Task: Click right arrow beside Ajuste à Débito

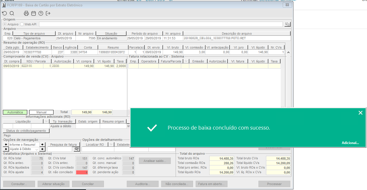Action: 42,149
